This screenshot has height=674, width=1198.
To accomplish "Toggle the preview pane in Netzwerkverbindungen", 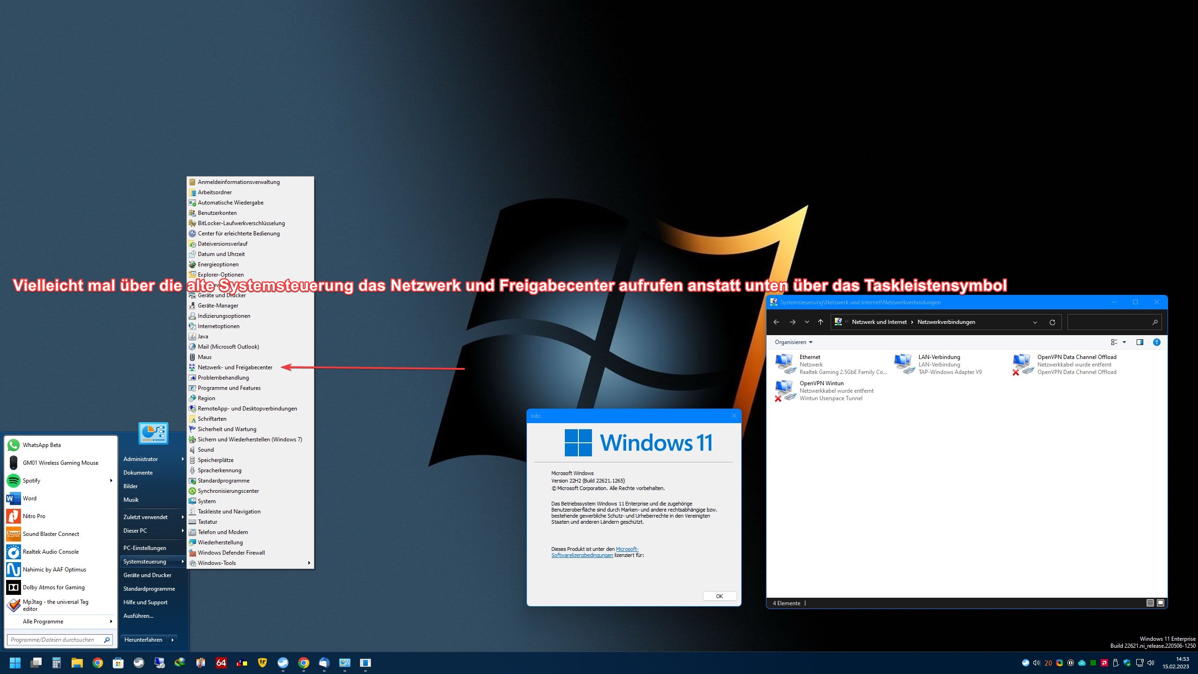I will point(1140,342).
